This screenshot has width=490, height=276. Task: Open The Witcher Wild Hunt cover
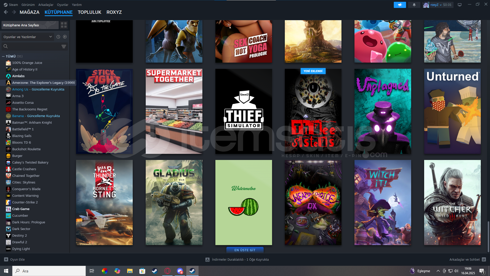(x=452, y=202)
